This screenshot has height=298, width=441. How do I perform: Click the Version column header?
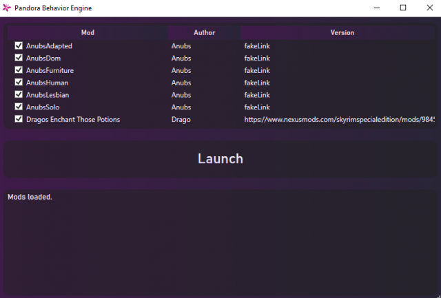[342, 32]
